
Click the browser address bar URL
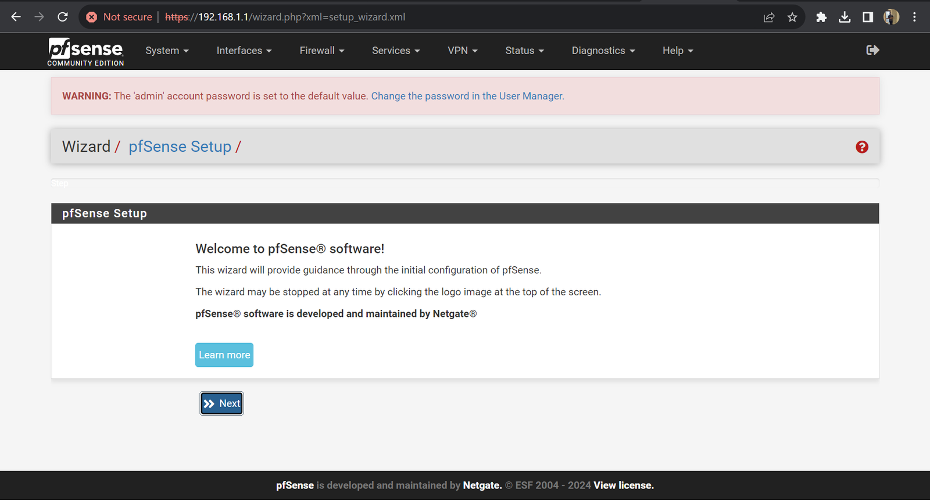[302, 17]
